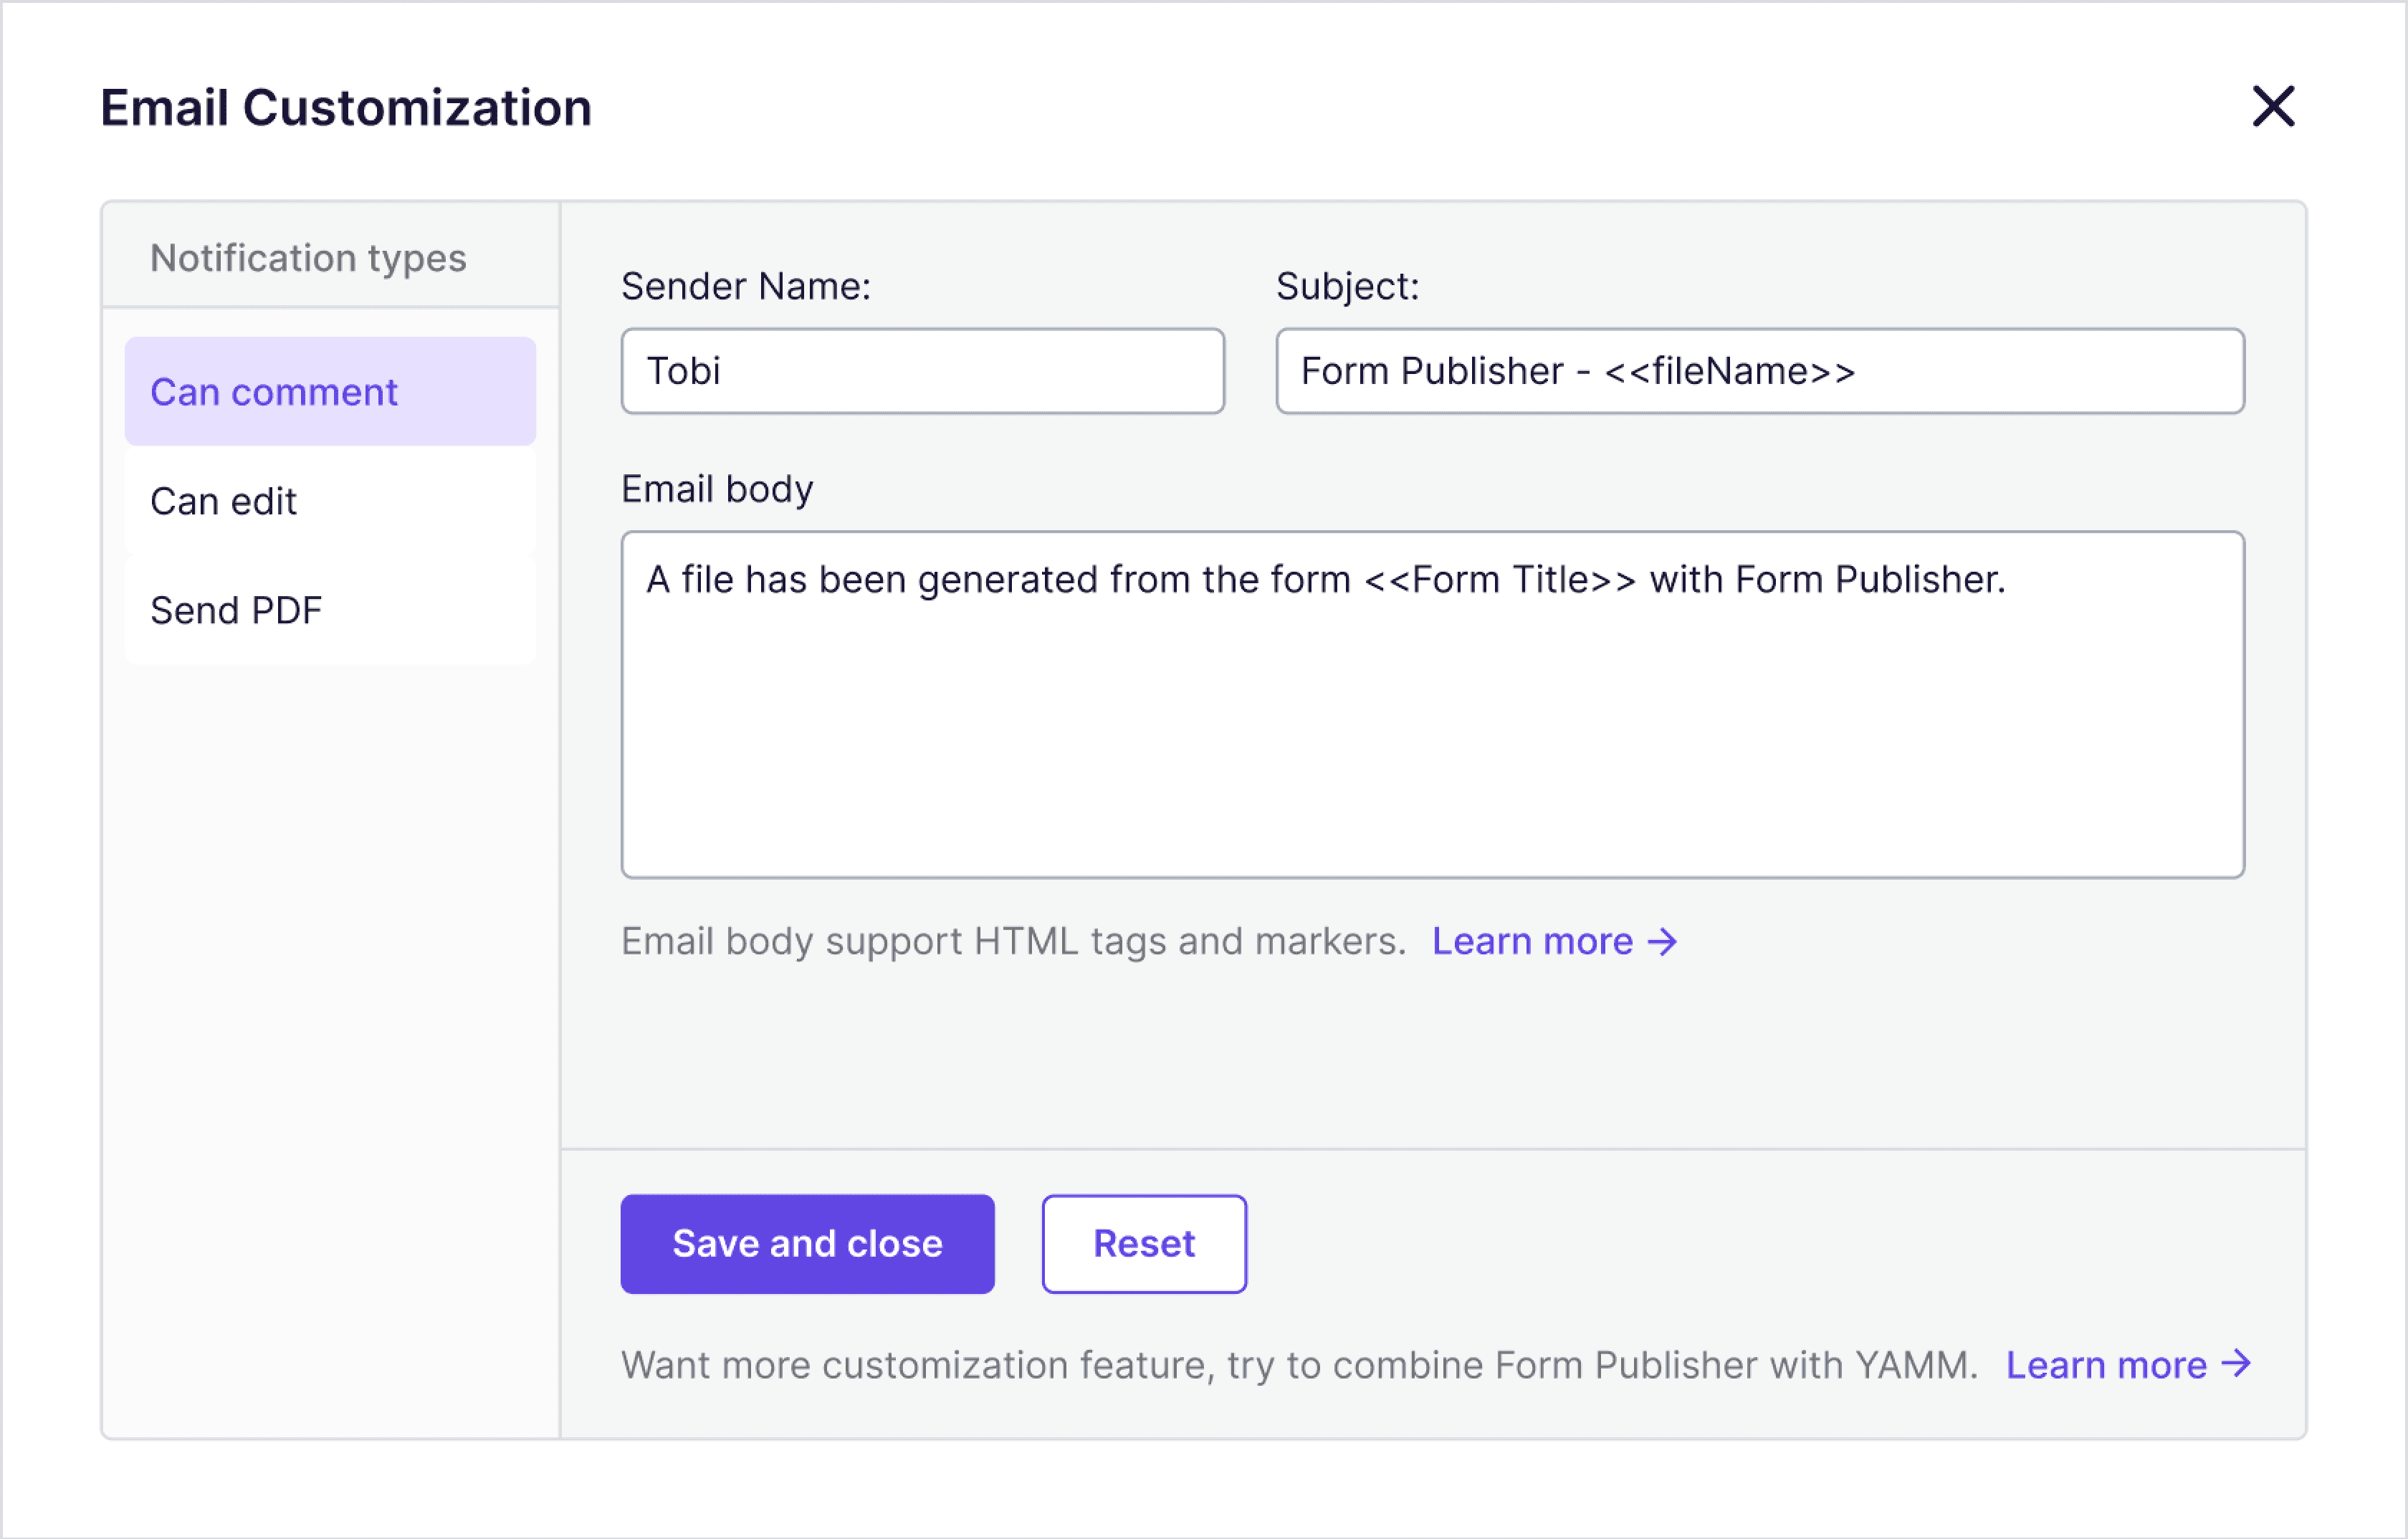Switch to the Can edit notification type
This screenshot has width=2408, height=1539.
point(330,501)
